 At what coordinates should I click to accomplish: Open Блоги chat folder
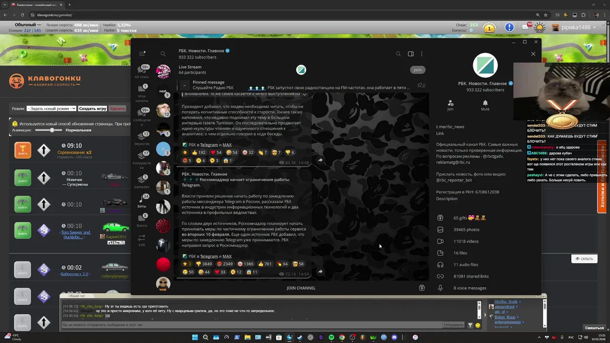click(x=142, y=220)
